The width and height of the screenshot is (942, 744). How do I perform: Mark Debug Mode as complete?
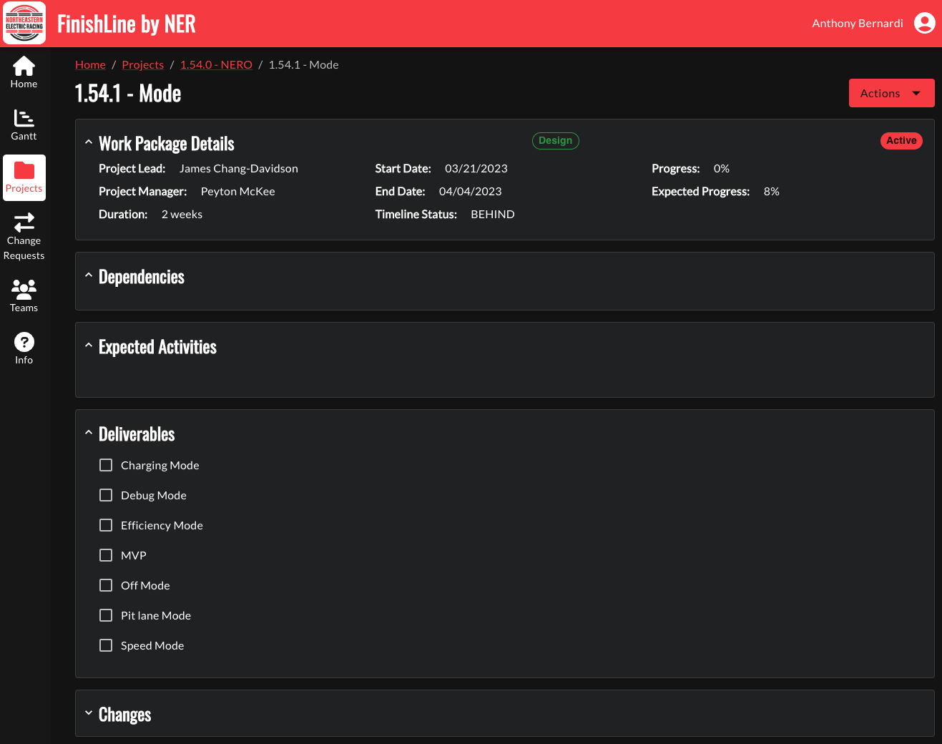tap(106, 495)
